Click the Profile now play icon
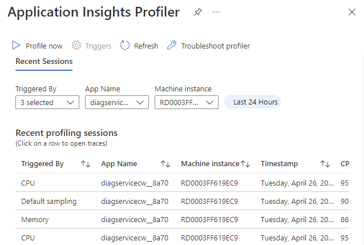 tap(16, 46)
